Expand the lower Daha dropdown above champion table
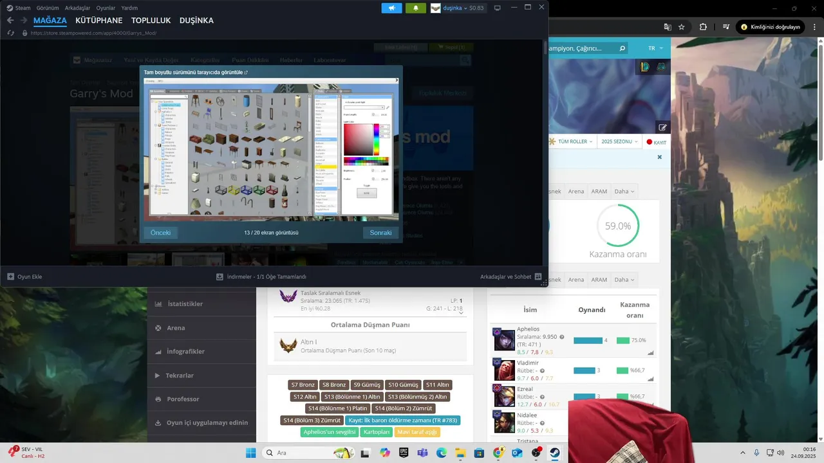Image resolution: width=824 pixels, height=463 pixels. pos(624,280)
